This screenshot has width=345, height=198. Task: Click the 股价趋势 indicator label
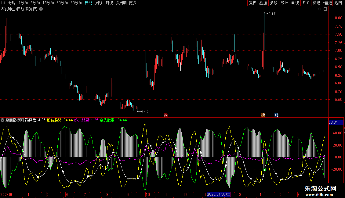(60, 120)
